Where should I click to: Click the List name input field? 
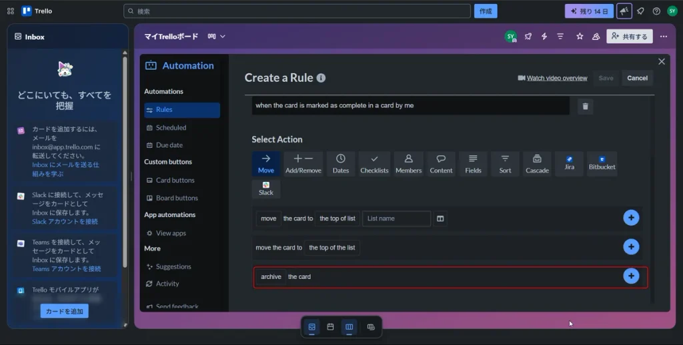point(396,218)
